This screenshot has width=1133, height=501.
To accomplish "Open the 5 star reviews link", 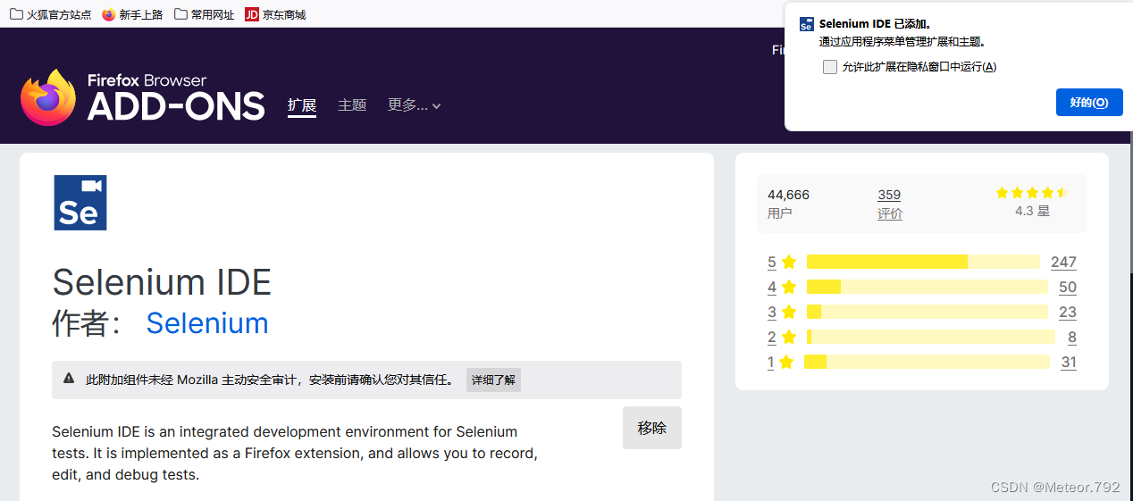I will click(x=782, y=262).
